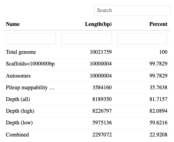Click the Search input field
This screenshot has width=174, height=142.
click(x=132, y=10)
